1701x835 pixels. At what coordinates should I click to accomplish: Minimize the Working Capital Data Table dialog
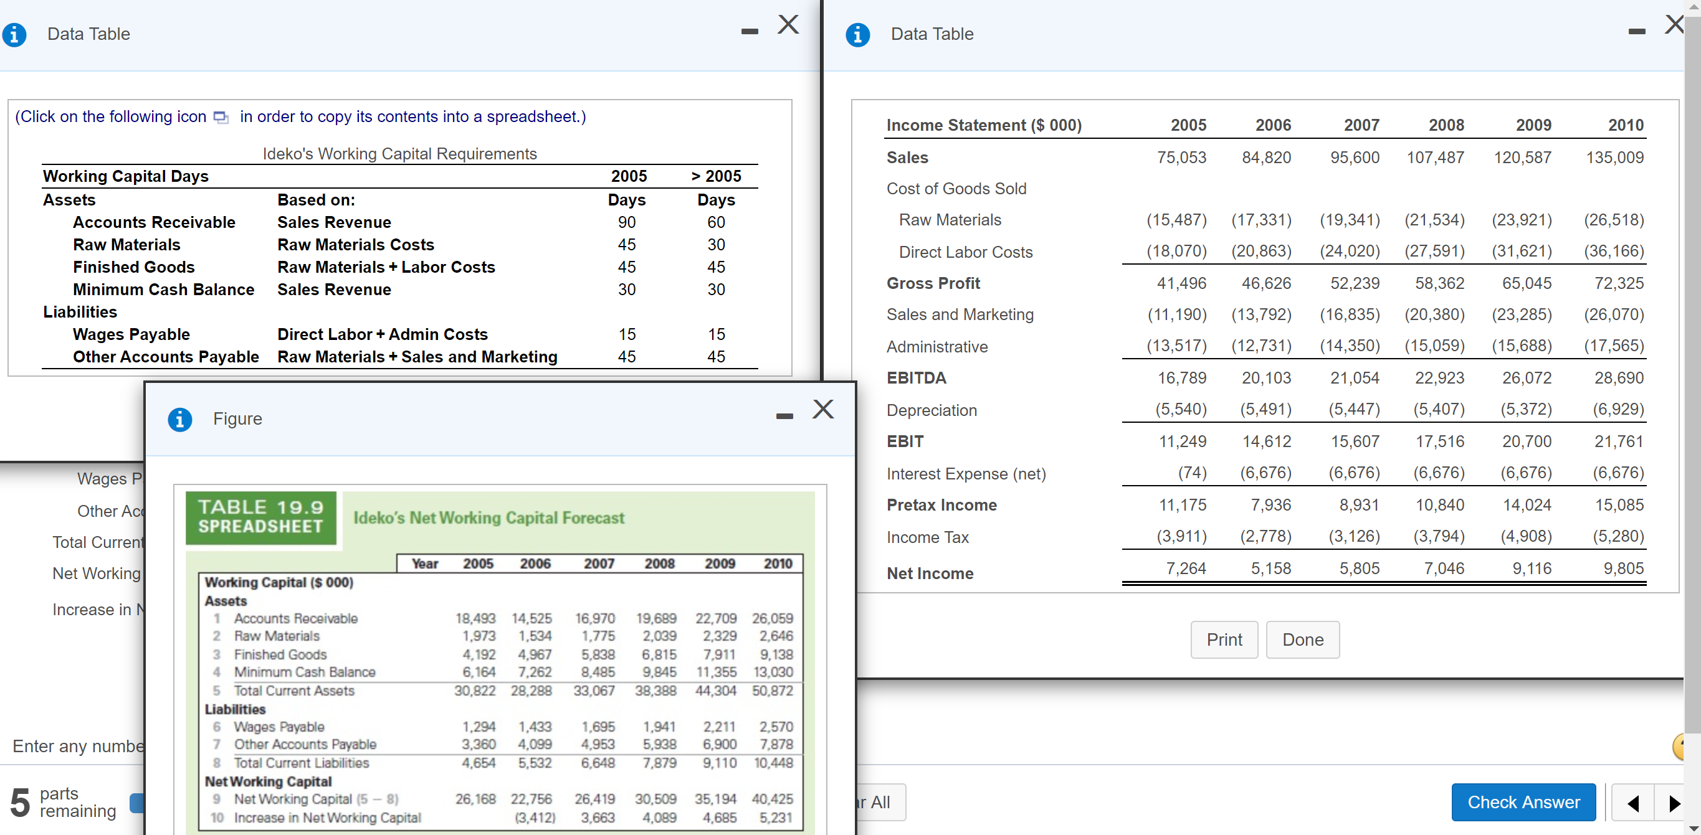749,32
